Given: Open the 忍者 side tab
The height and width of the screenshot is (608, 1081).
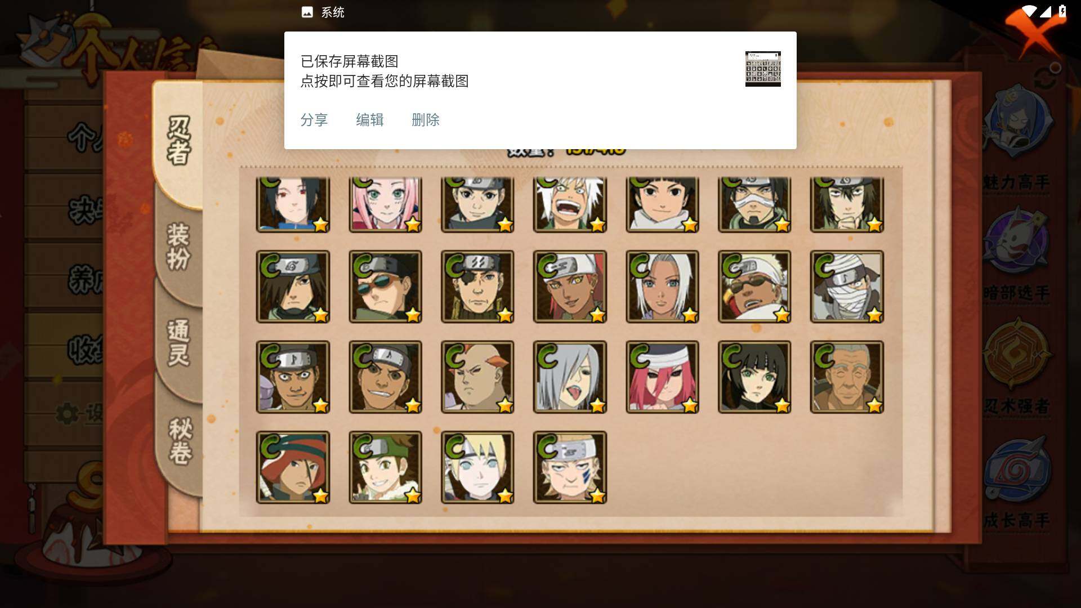Looking at the screenshot, I should [x=179, y=141].
